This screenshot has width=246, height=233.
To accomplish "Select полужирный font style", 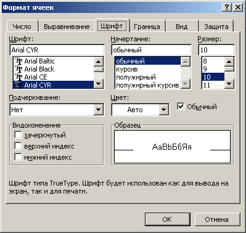I will coord(148,77).
